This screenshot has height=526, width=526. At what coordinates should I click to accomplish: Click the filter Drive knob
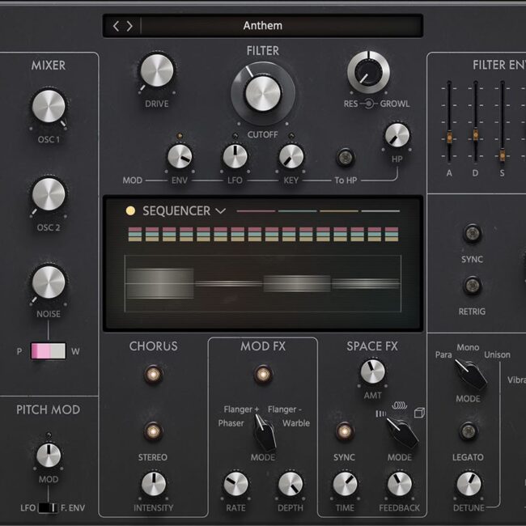pyautogui.click(x=157, y=72)
